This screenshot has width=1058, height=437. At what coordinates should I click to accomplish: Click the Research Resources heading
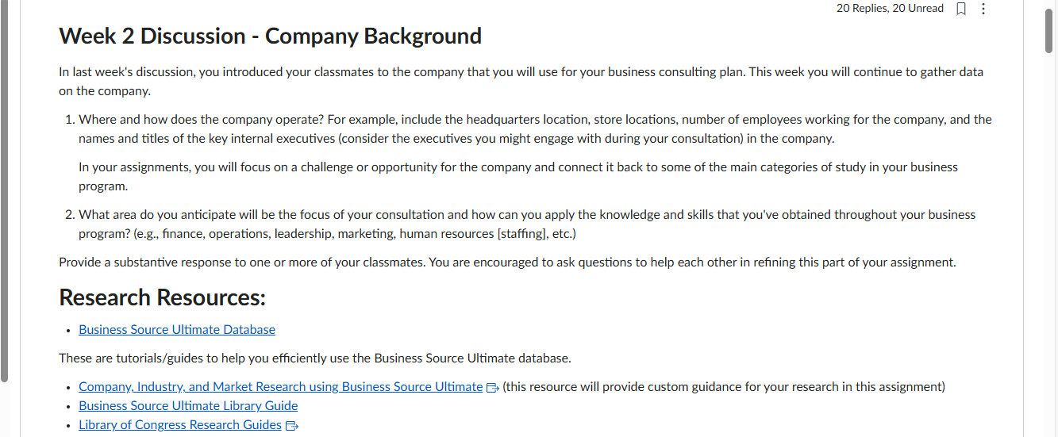point(162,297)
